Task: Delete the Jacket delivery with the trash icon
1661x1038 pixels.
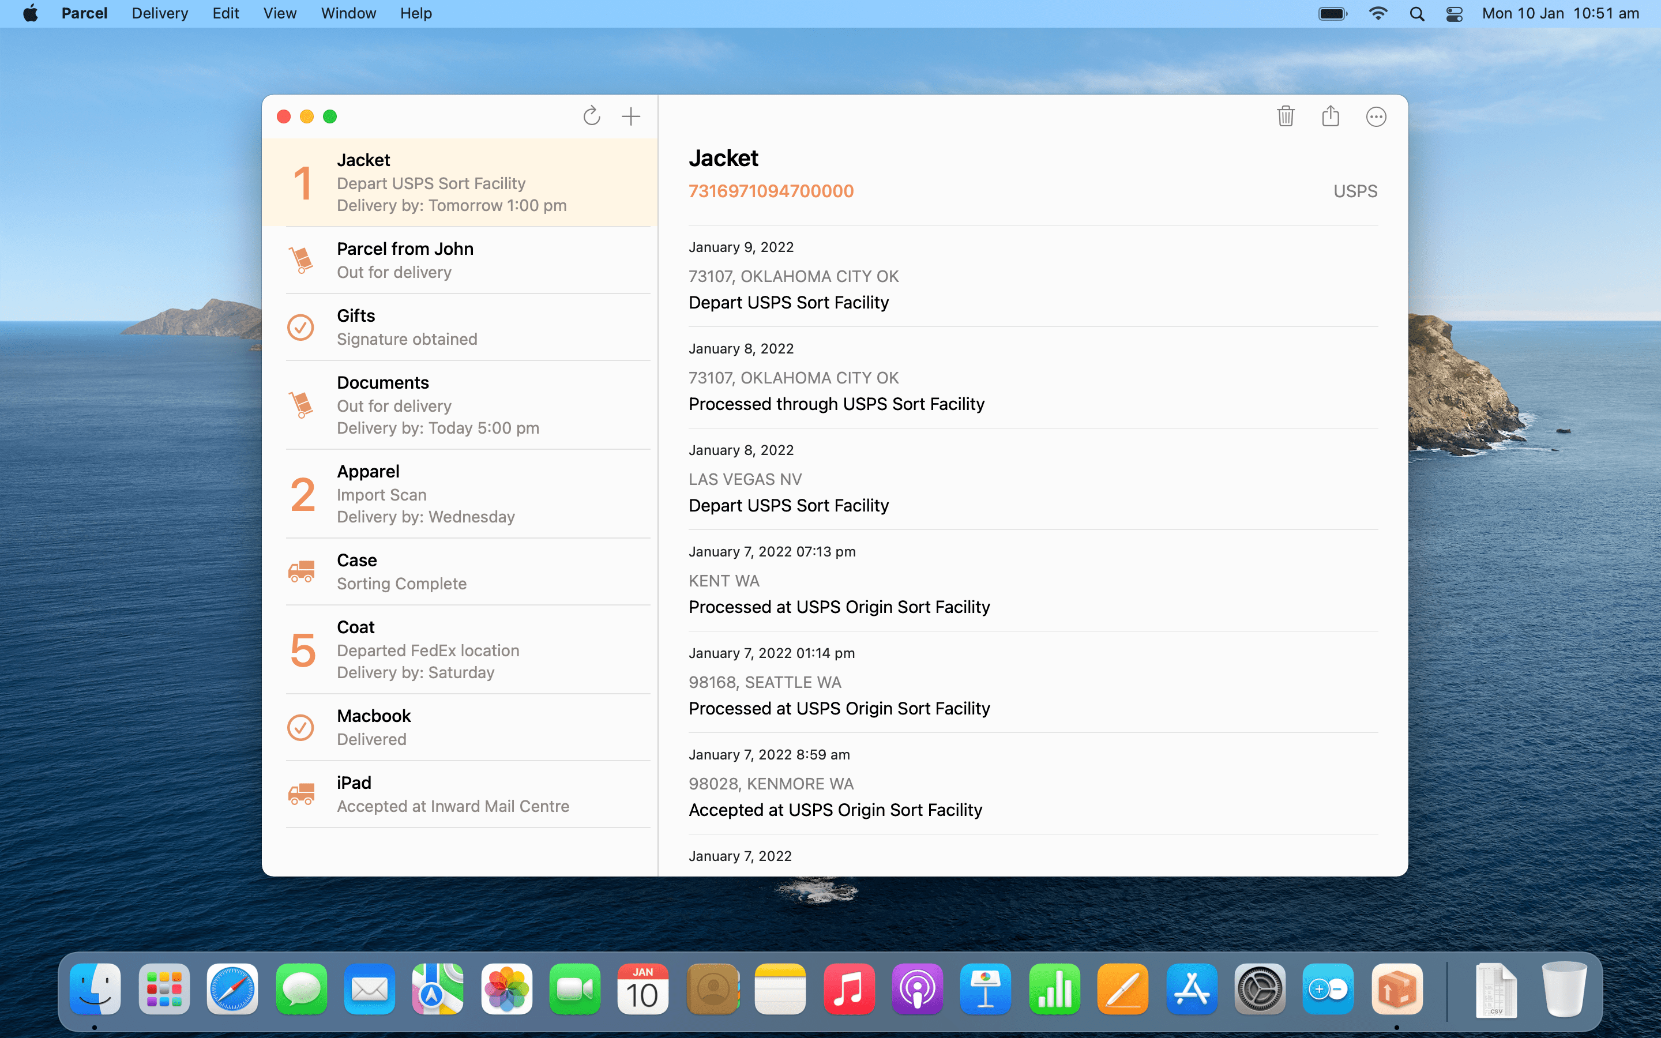Action: pos(1286,116)
